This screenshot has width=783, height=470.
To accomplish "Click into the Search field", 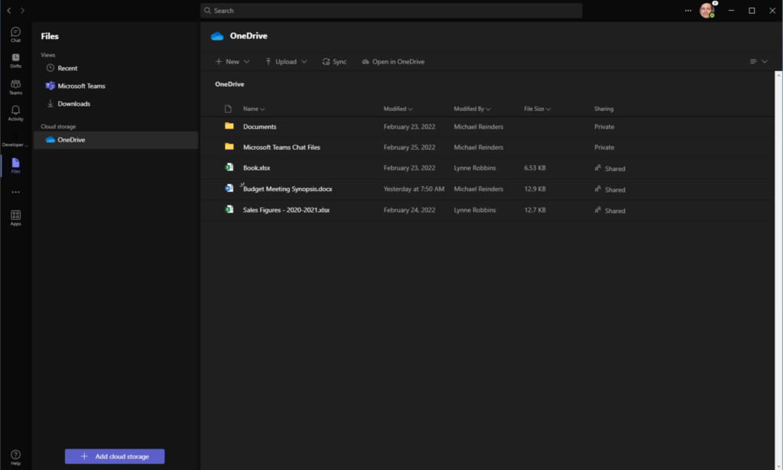I will tap(391, 11).
